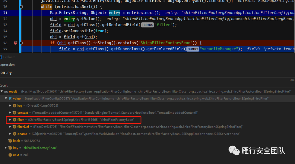Click the highlighted entry variable on line 71

[x=114, y=13]
